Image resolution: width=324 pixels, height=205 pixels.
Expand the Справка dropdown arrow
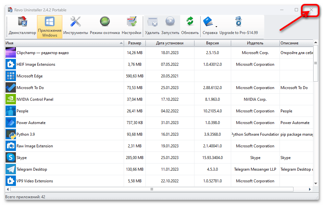[x=216, y=27]
